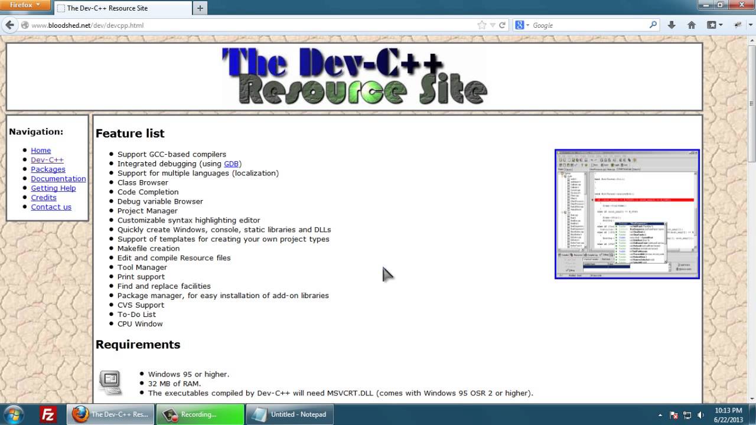Image resolution: width=756 pixels, height=425 pixels.
Task: Bookmark this page with the star icon
Action: (x=482, y=25)
